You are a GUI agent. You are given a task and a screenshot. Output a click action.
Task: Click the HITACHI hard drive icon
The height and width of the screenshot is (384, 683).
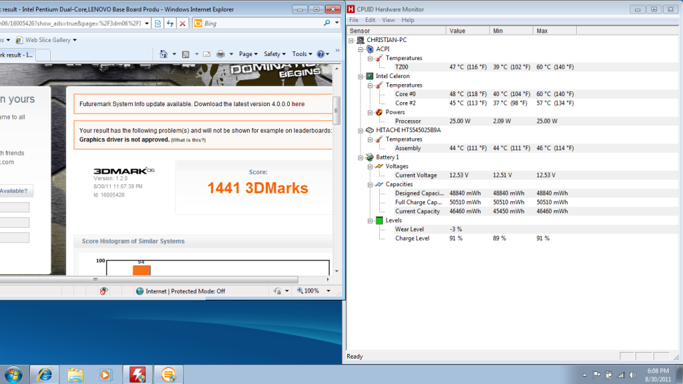pyautogui.click(x=370, y=130)
